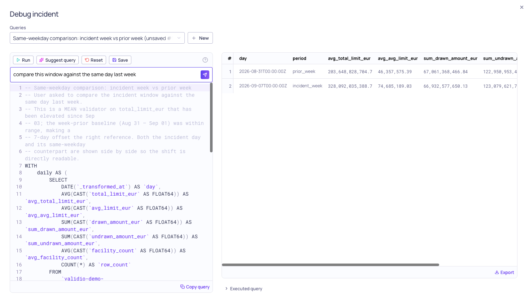Click the WITH keyword on line 7
Image resolution: width=529 pixels, height=300 pixels.
[31, 166]
